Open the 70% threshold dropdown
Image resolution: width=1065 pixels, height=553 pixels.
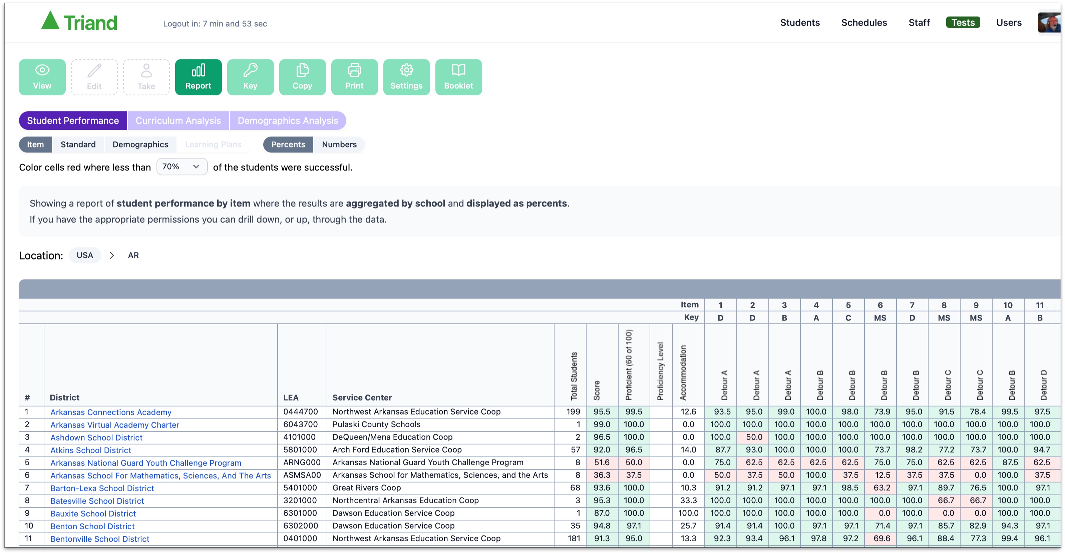pos(182,167)
